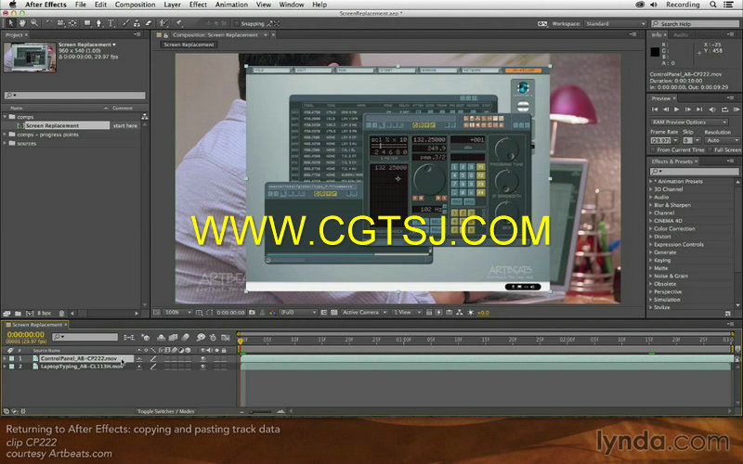
Task: Select the Clone Stamp tool
Action: pos(137,23)
